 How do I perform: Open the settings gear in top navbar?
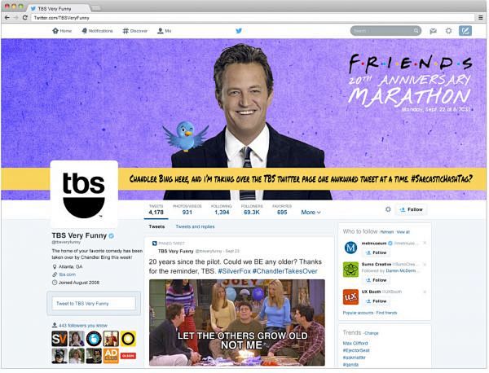point(448,30)
